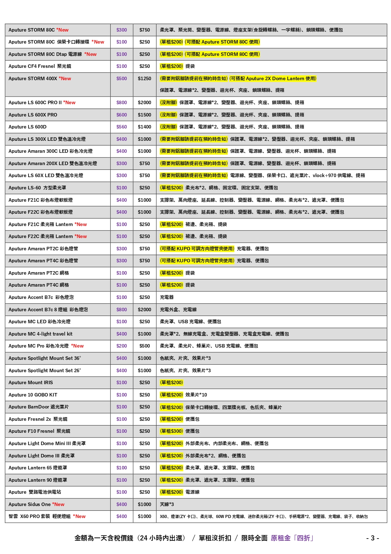This screenshot has height=554, width=391.
Task: Click highlighted (單租$300) in F10 Fresnel row
Action: 172,431
